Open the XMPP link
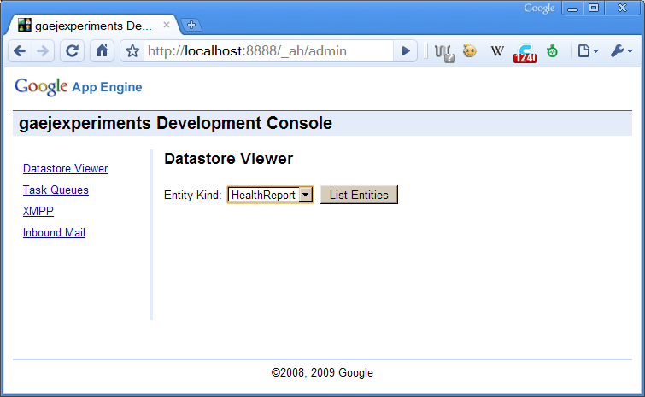This screenshot has height=397, width=645. pos(38,211)
